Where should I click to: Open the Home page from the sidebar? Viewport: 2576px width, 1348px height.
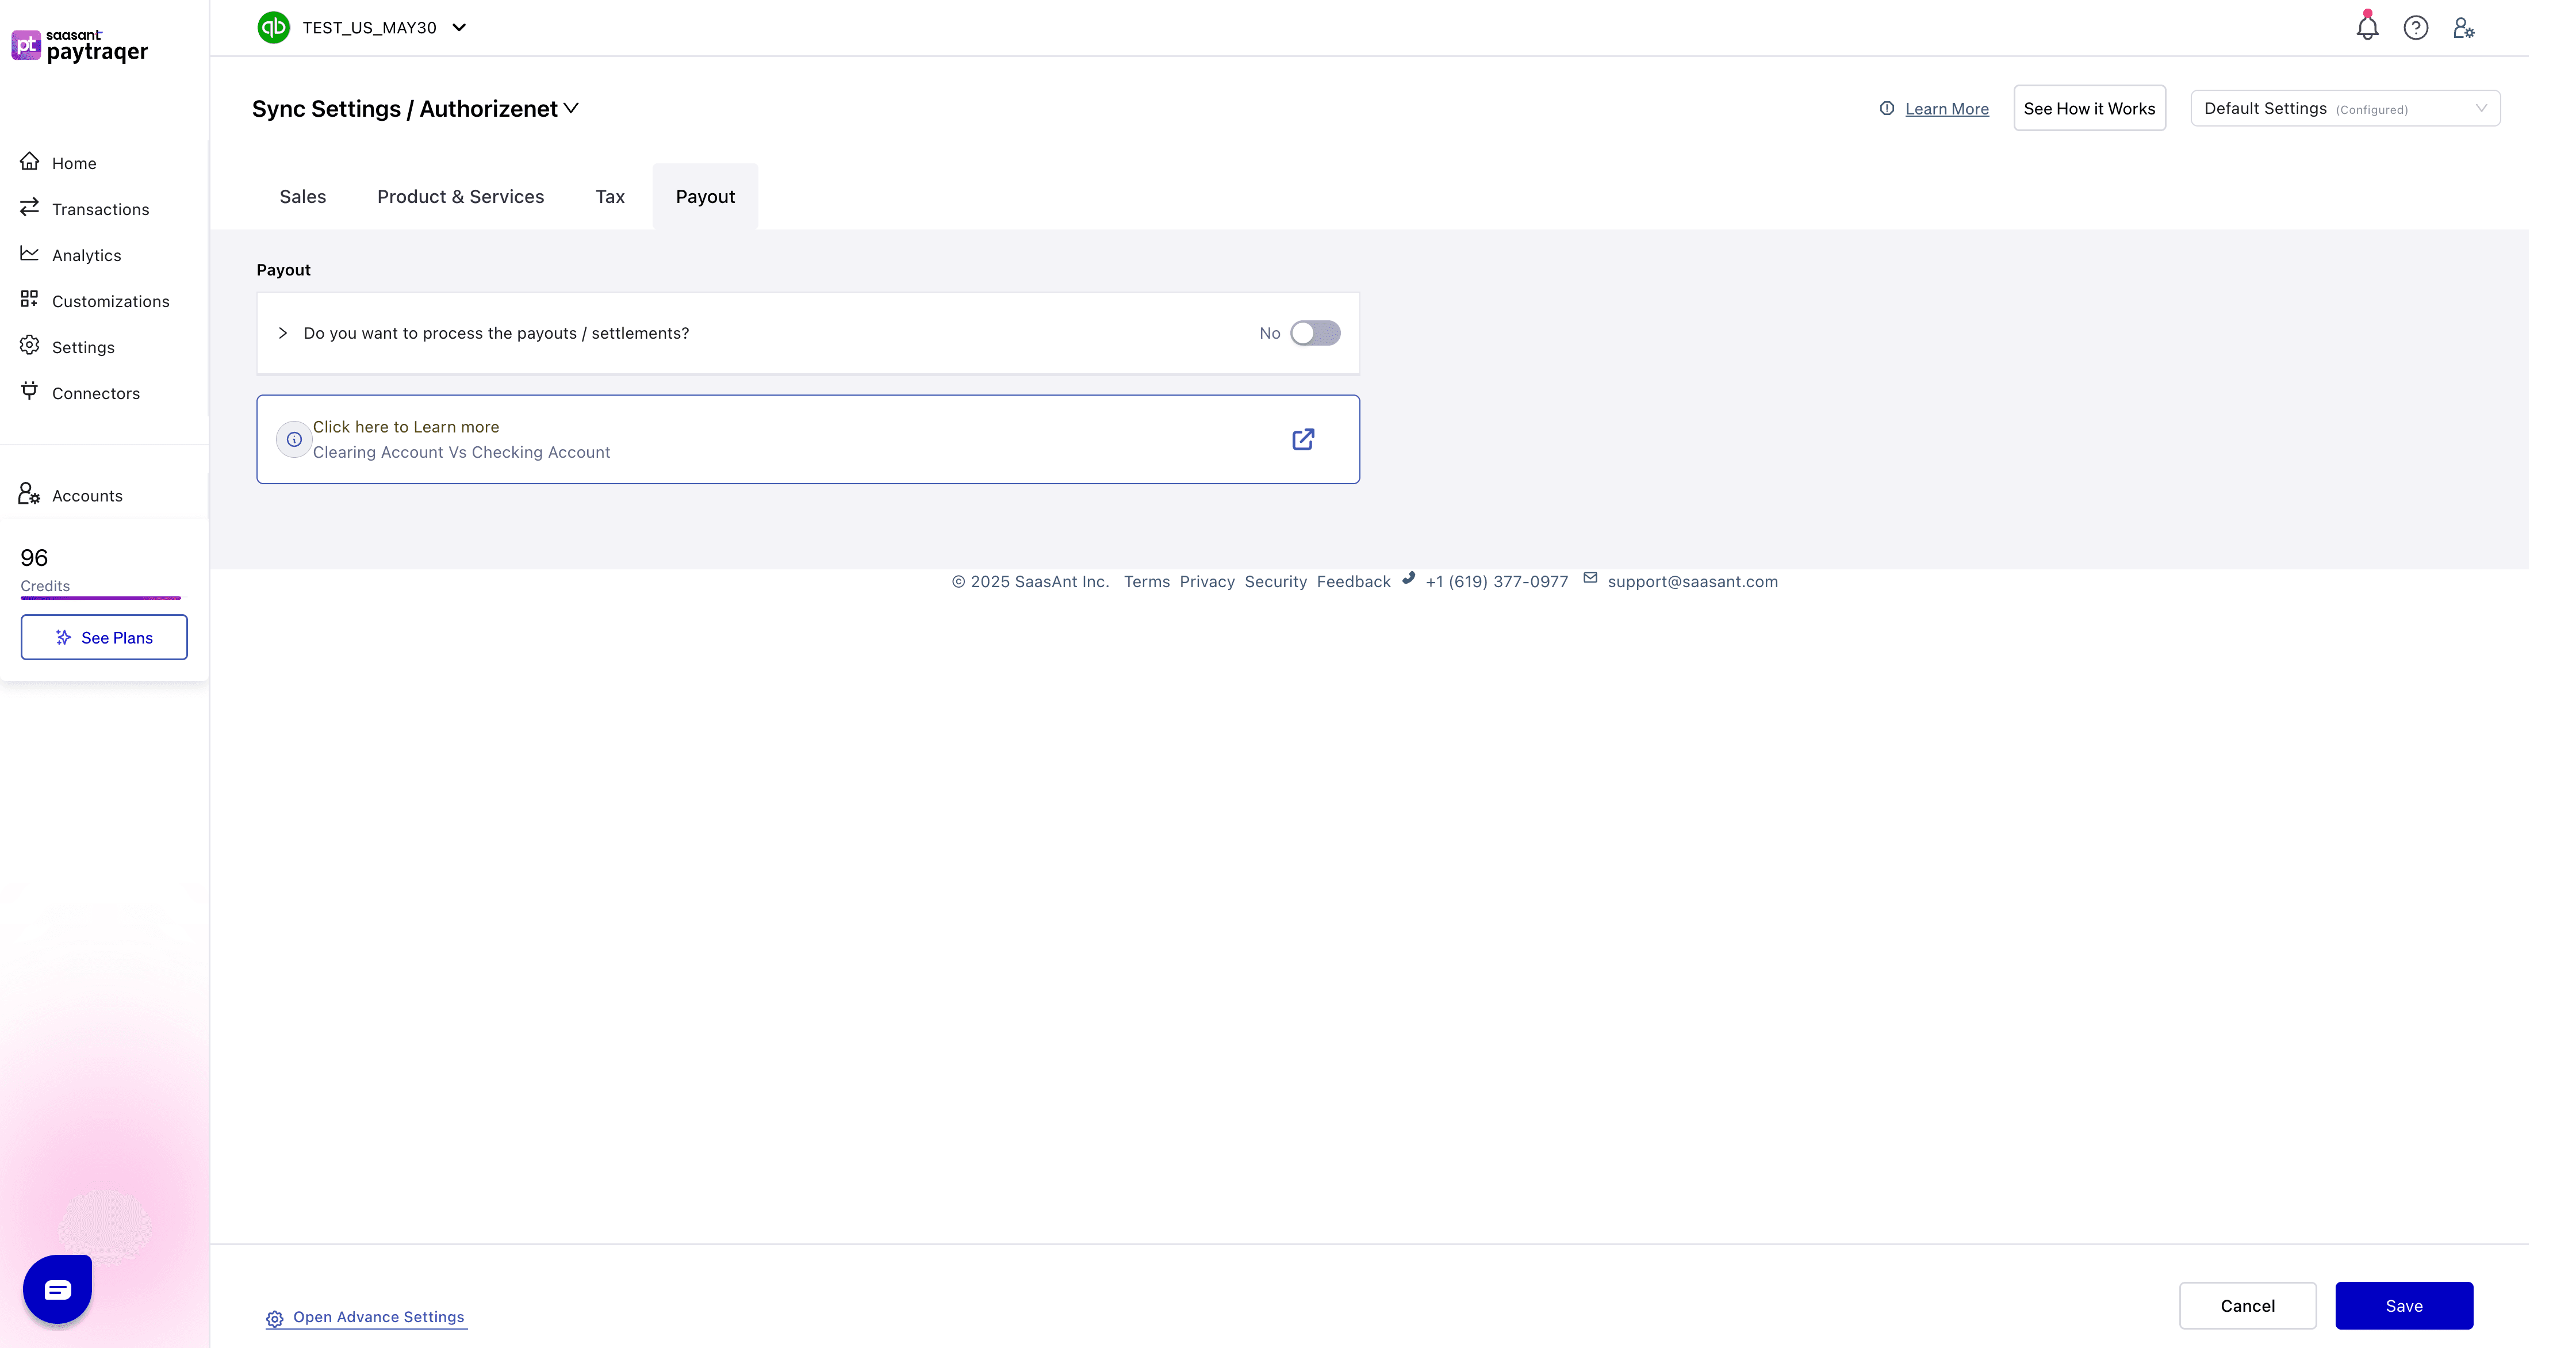pyautogui.click(x=74, y=163)
